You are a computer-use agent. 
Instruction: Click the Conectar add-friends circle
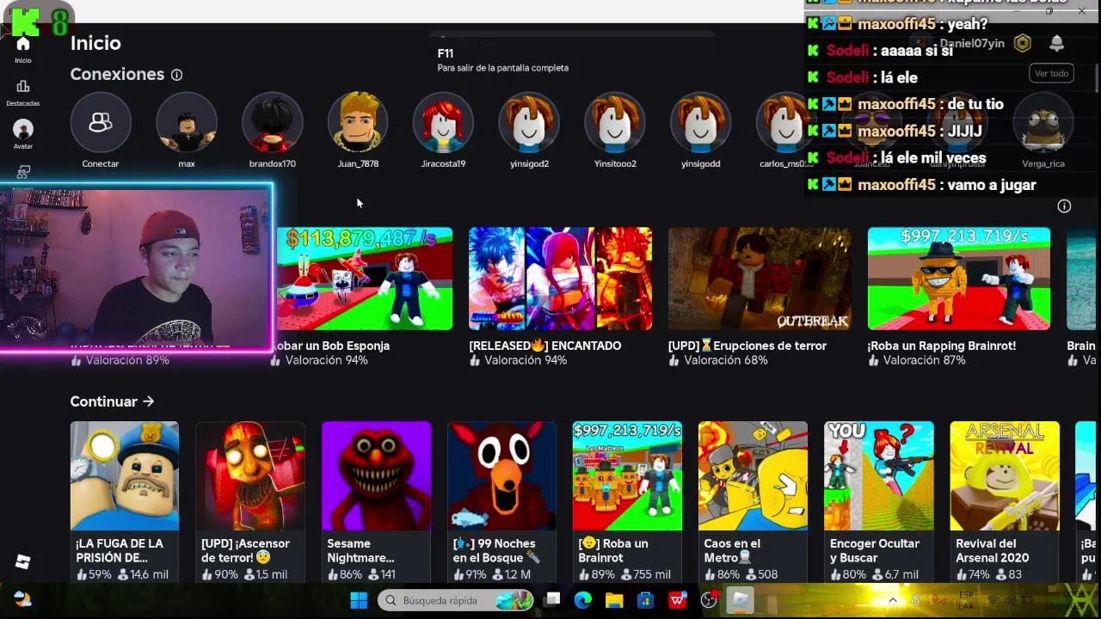tap(101, 123)
